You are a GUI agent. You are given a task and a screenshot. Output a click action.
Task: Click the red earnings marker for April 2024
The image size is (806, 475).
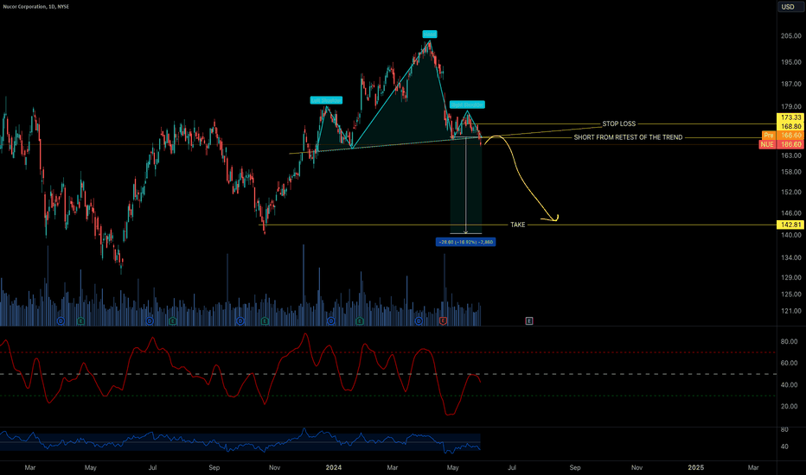coord(443,321)
